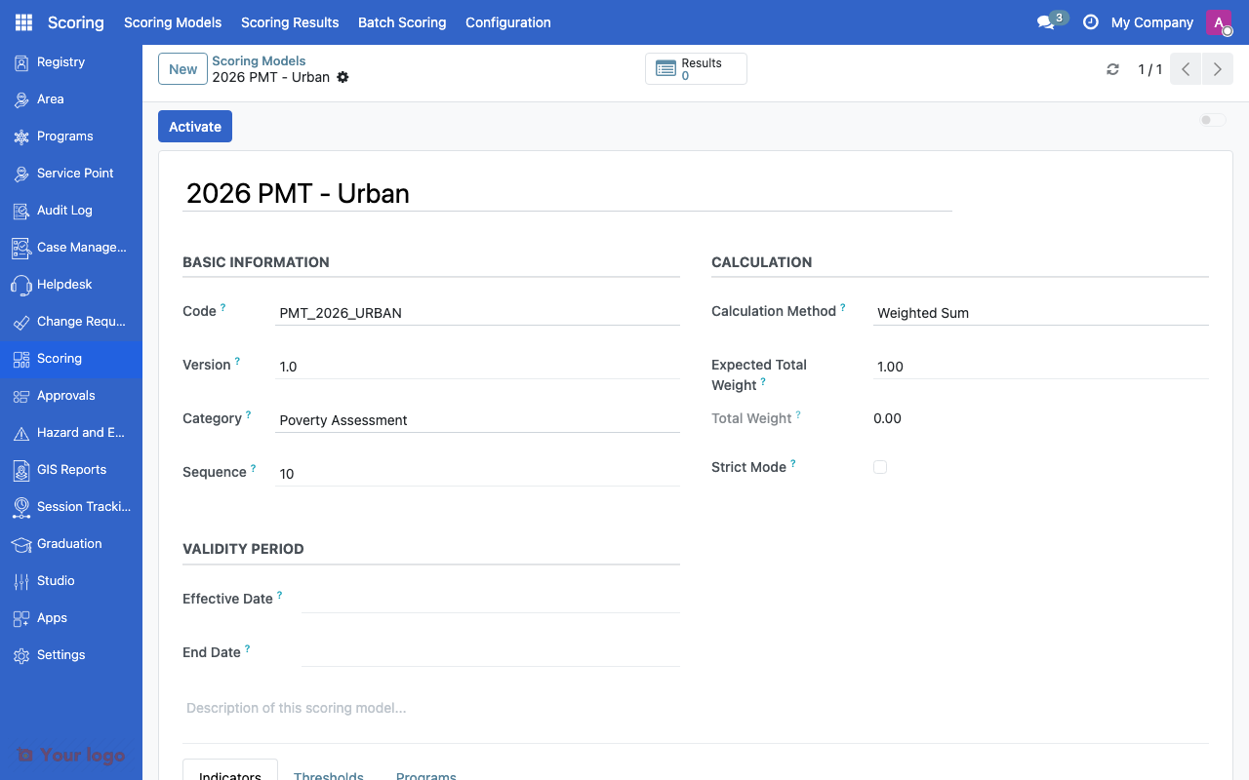Viewport: 1249px width, 780px height.
Task: Select the Scoring sidebar item
Action: click(71, 359)
